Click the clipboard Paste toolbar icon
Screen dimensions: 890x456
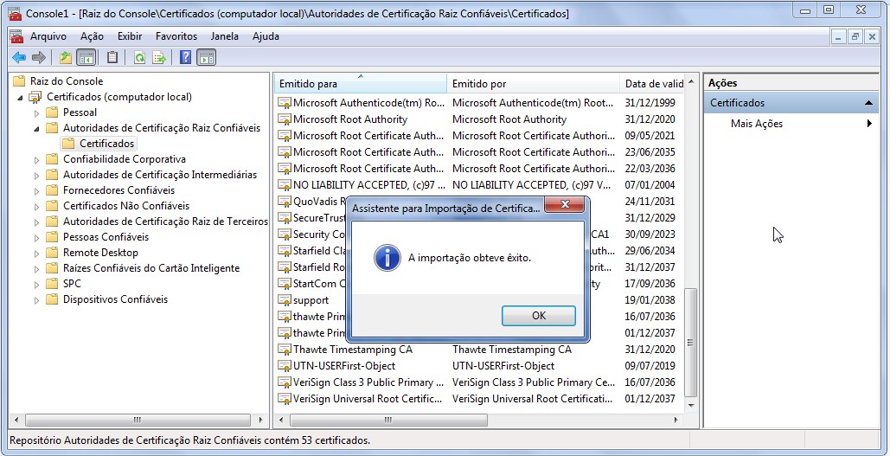coord(112,58)
